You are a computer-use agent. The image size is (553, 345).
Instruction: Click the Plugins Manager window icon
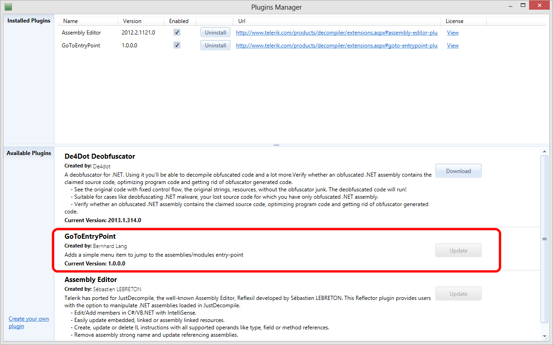pyautogui.click(x=8, y=7)
